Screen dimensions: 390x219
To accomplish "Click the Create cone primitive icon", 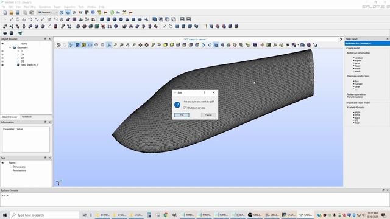I will [x=127, y=19].
